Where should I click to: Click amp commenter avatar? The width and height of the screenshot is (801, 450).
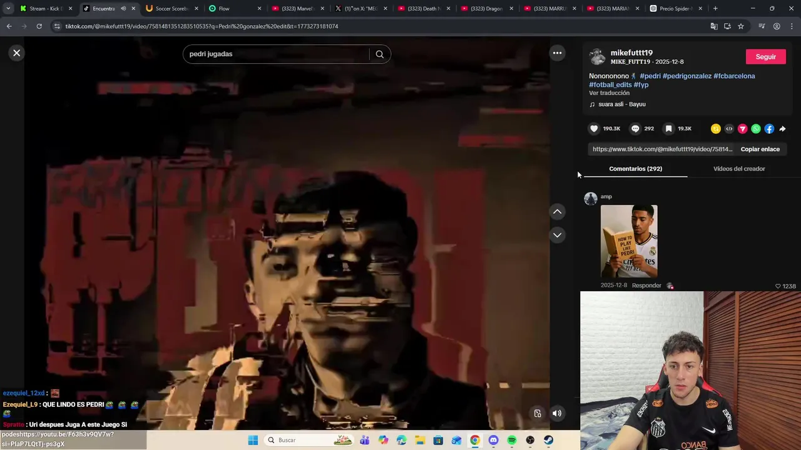point(591,199)
